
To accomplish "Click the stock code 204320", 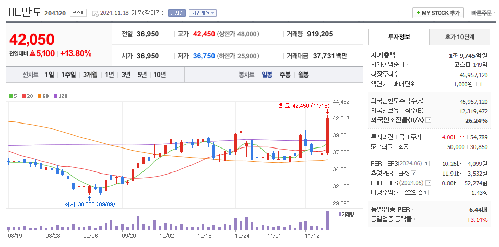I will [x=55, y=13].
